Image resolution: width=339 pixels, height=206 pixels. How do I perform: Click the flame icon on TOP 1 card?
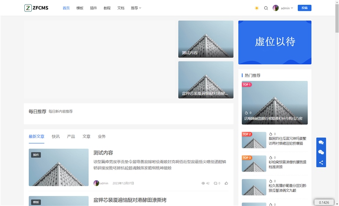pos(246,113)
